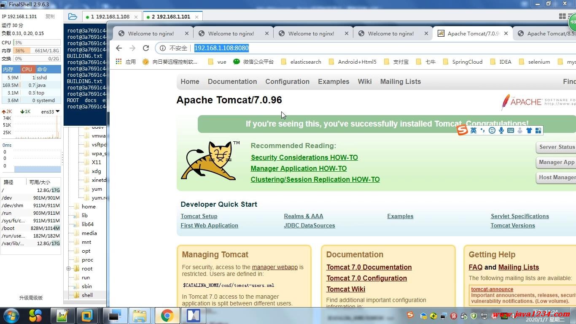Open VMware Workstation from the taskbar
The height and width of the screenshot is (324, 576).
88,316
